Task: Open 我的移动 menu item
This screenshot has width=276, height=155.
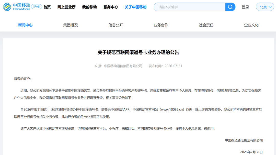Action: [89, 7]
